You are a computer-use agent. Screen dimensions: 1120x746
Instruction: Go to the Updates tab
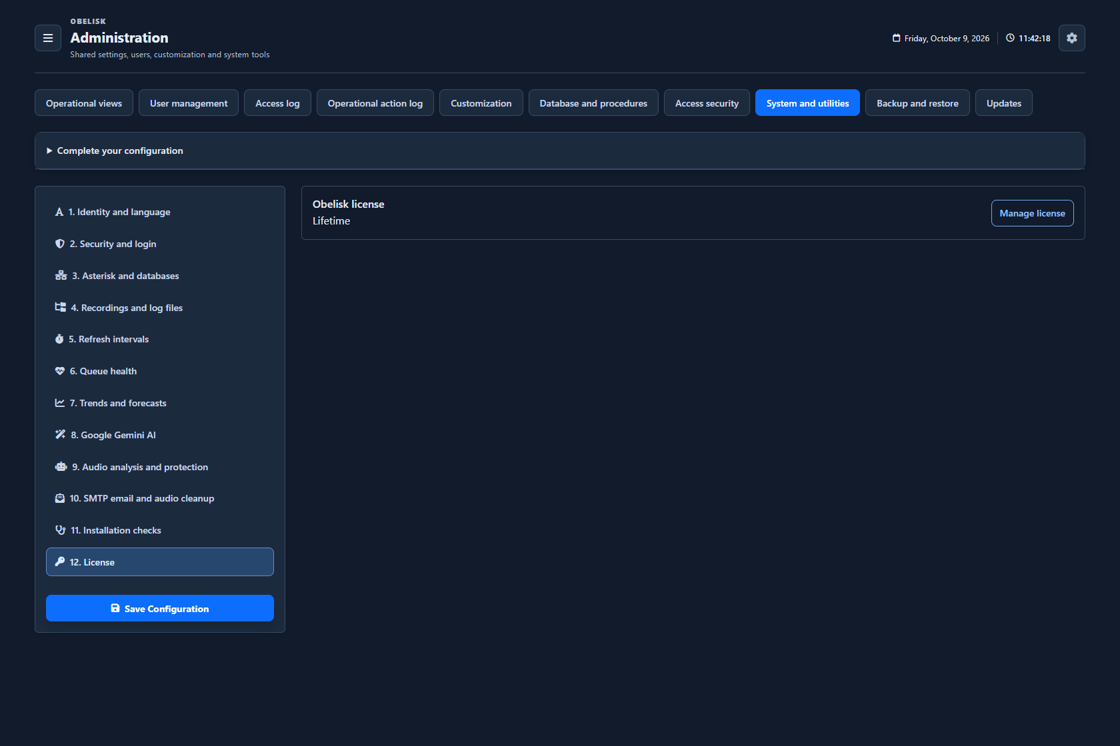[x=1004, y=103]
